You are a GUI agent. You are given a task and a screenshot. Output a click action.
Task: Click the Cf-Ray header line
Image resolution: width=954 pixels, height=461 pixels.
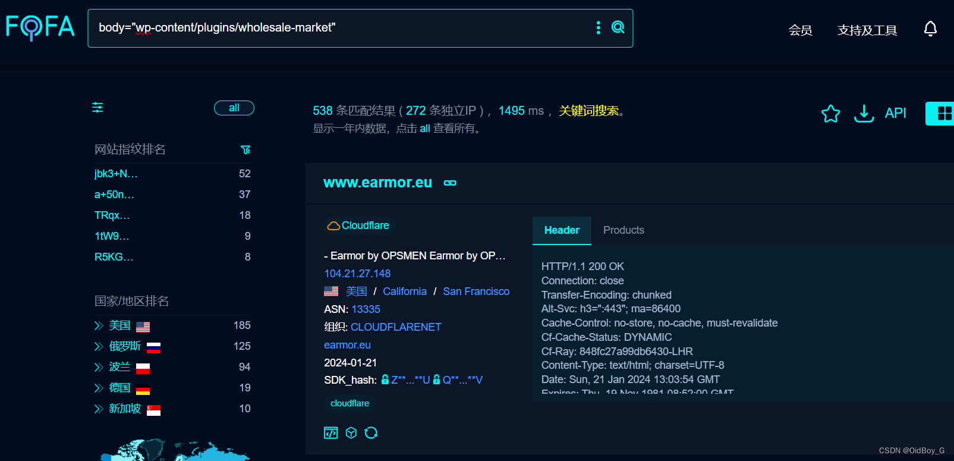click(617, 352)
